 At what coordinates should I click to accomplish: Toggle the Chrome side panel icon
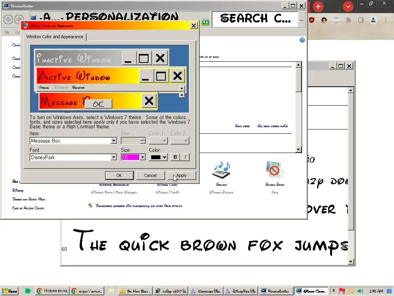point(361,20)
